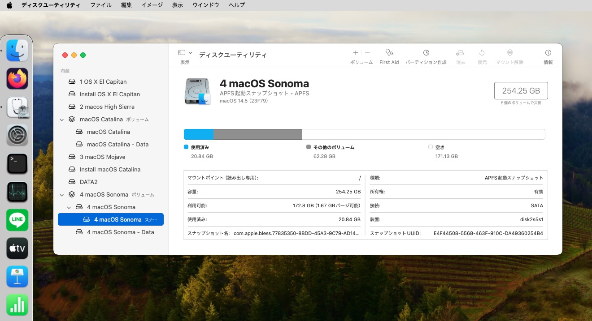Open the Partition creation toolbar icon
Viewport: 592px width, 321px height.
click(x=426, y=53)
